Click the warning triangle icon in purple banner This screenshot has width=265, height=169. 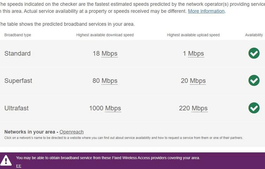[6, 160]
